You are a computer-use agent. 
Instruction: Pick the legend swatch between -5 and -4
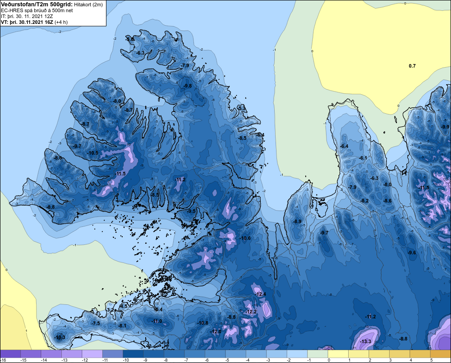click(x=236, y=354)
